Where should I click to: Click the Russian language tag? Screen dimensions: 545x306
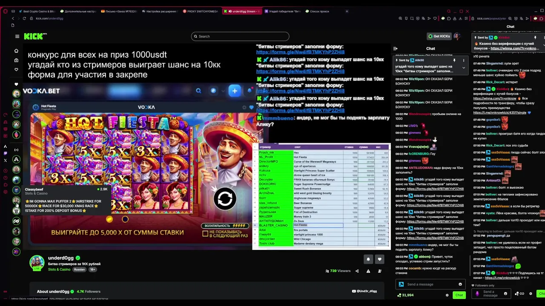[79, 270]
